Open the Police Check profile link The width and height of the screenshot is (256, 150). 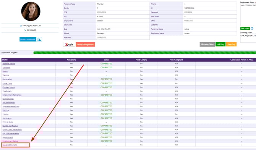(7, 83)
